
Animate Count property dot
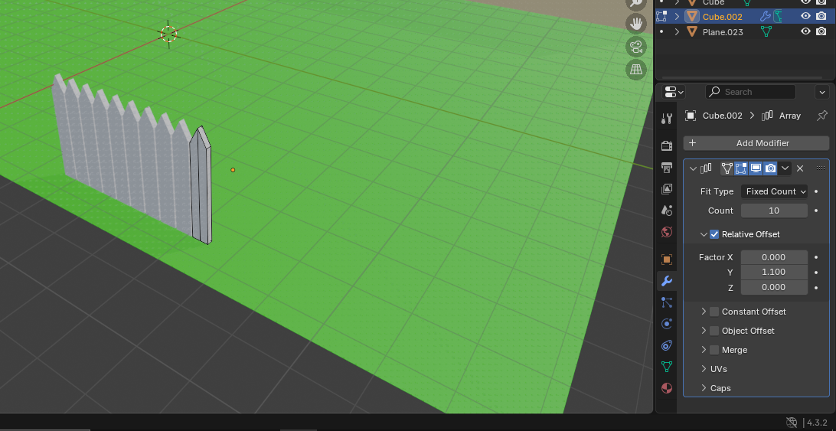click(816, 211)
